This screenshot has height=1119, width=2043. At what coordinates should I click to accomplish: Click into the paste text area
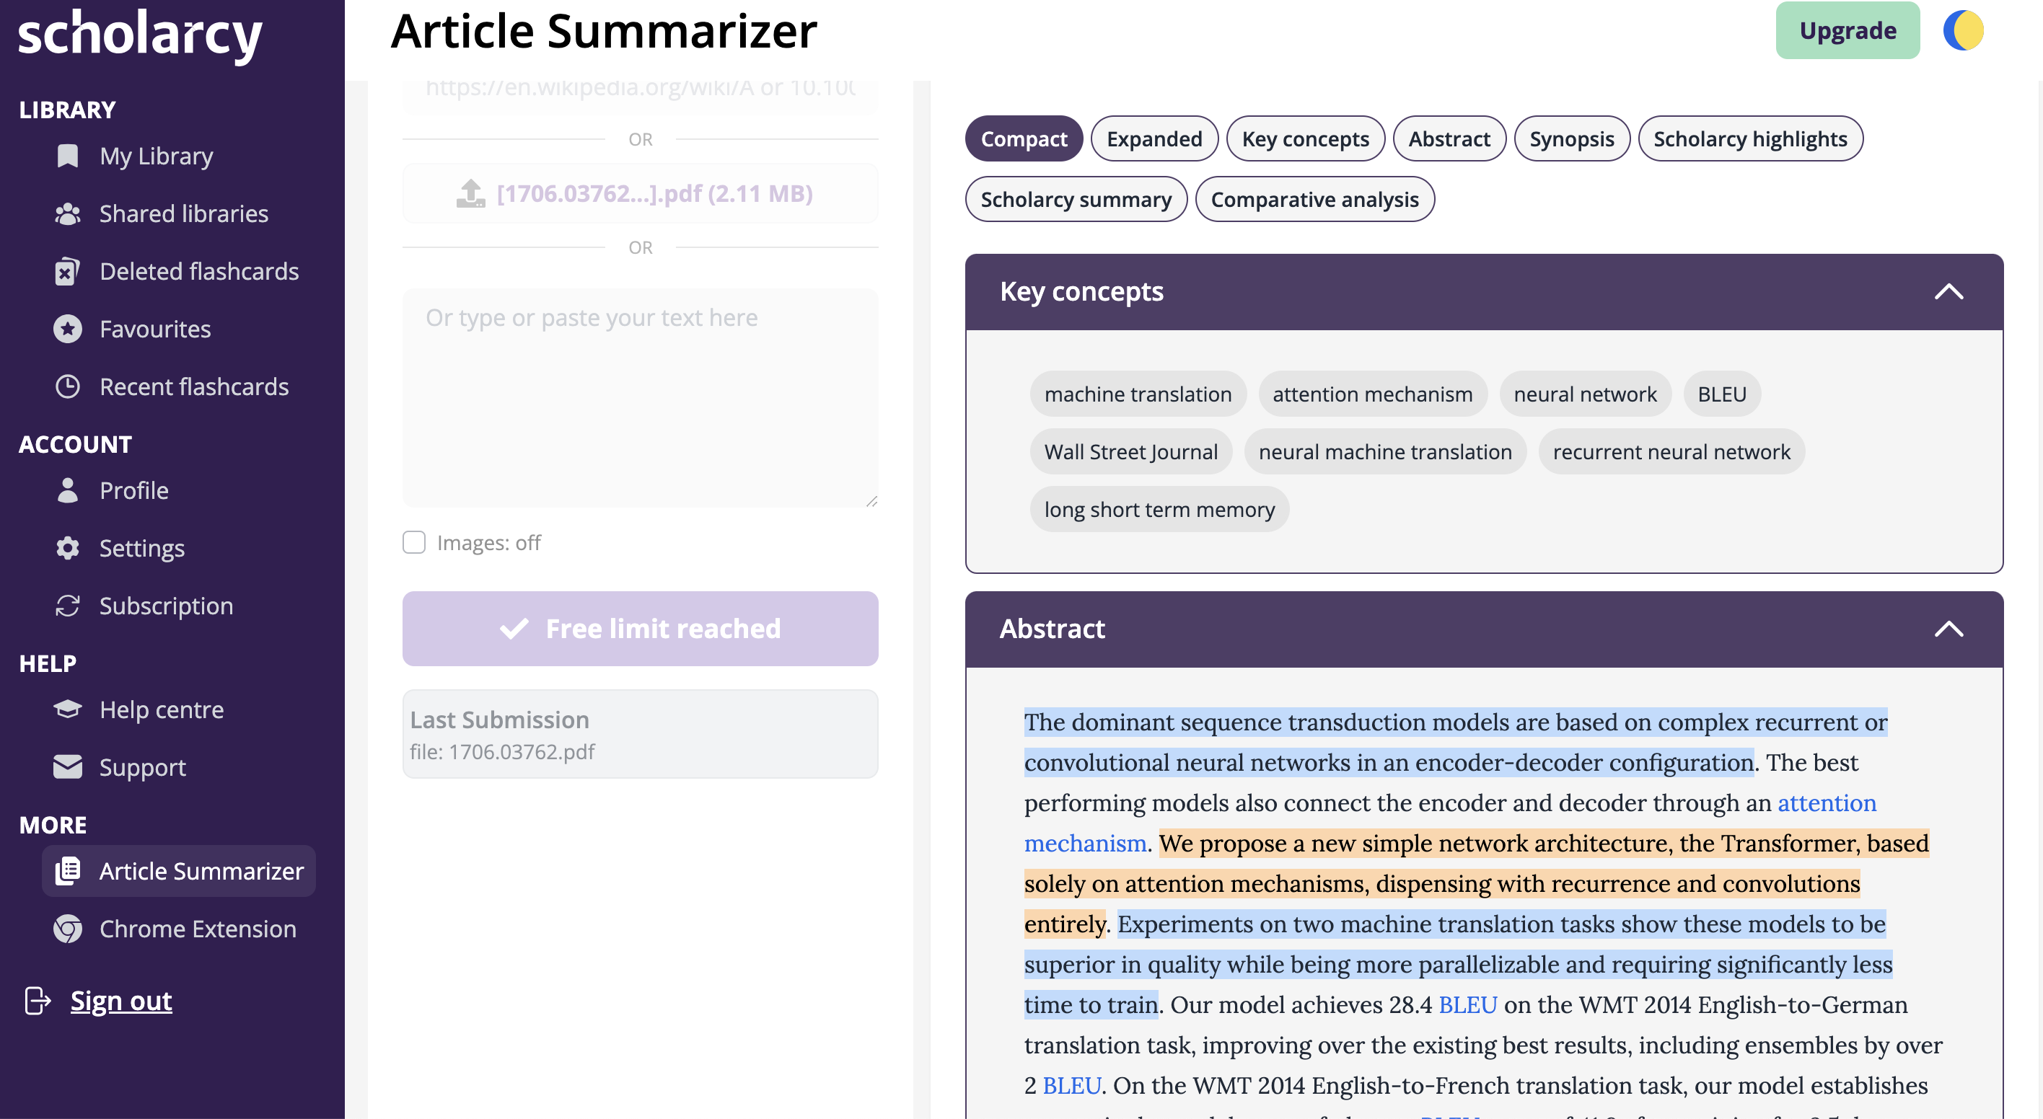640,398
